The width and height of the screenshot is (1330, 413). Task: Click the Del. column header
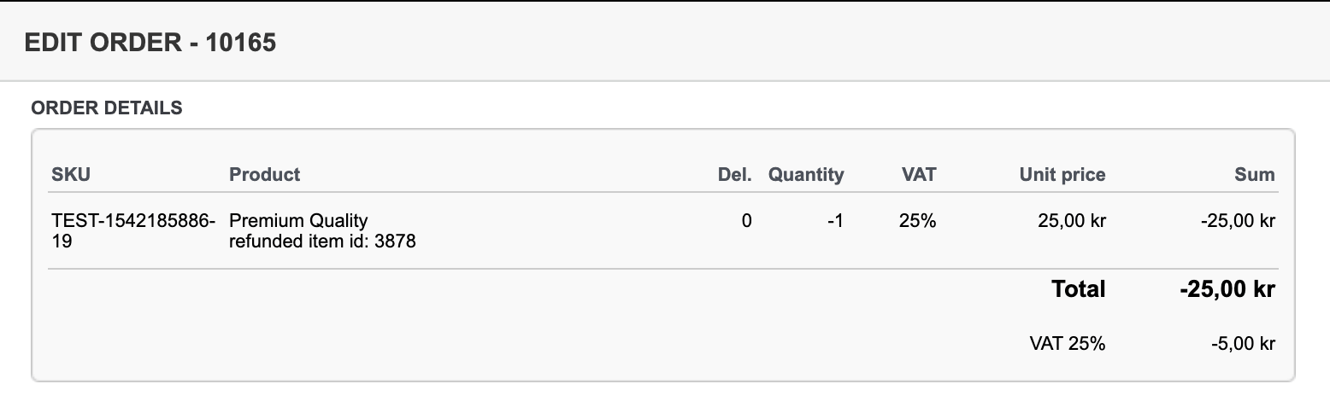[734, 175]
